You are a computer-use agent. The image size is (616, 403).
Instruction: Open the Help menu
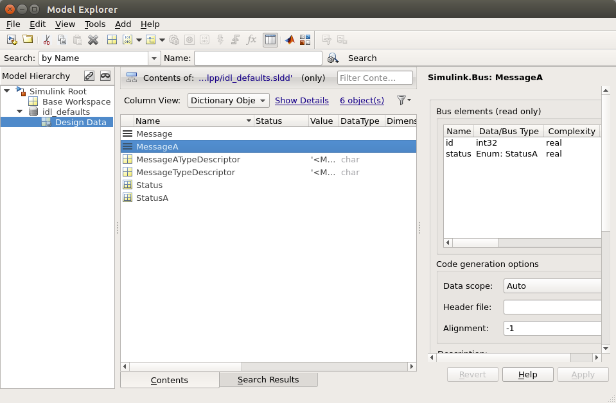click(150, 24)
